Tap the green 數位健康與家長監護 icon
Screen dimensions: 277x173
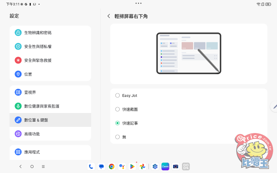(18, 106)
